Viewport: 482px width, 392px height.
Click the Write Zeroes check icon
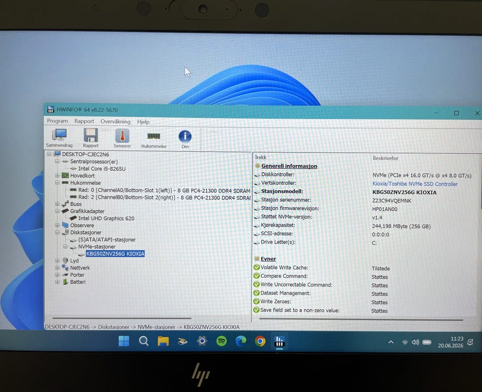257,301
